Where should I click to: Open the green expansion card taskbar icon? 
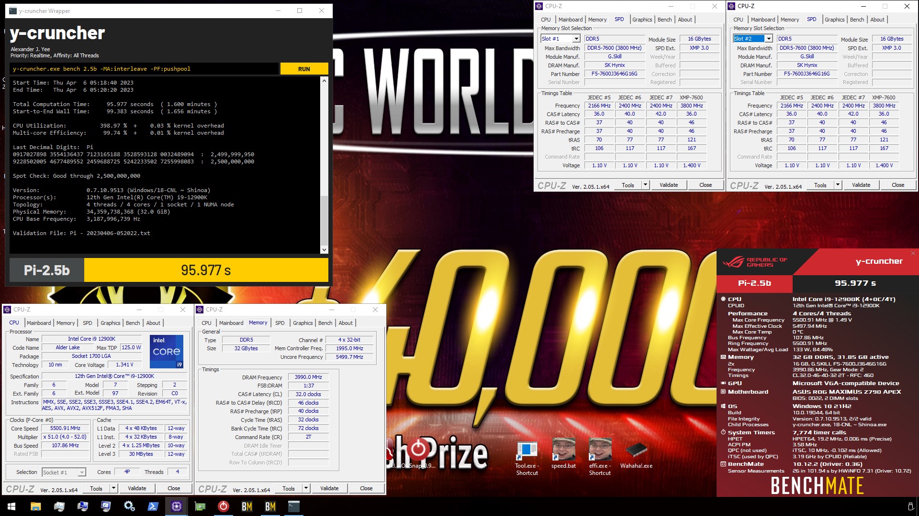pos(200,506)
